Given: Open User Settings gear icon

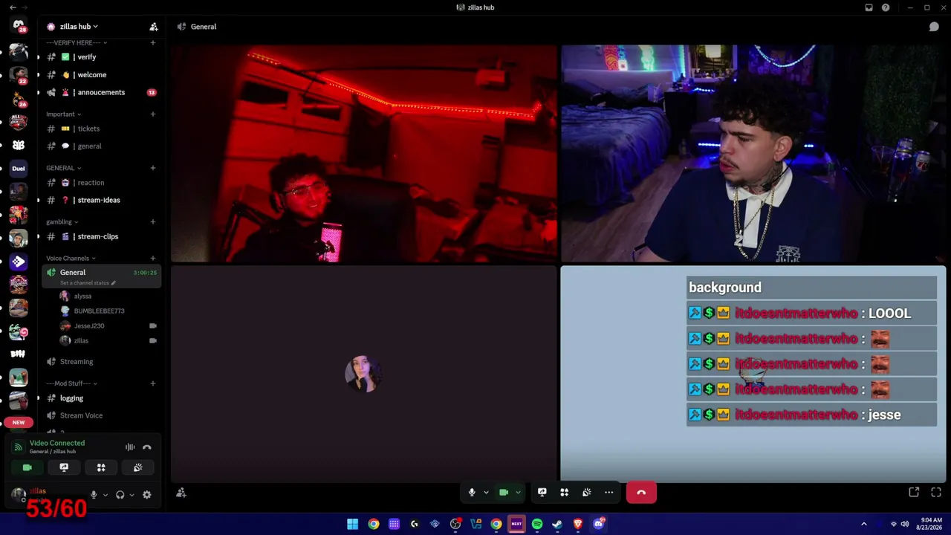Looking at the screenshot, I should coord(147,495).
